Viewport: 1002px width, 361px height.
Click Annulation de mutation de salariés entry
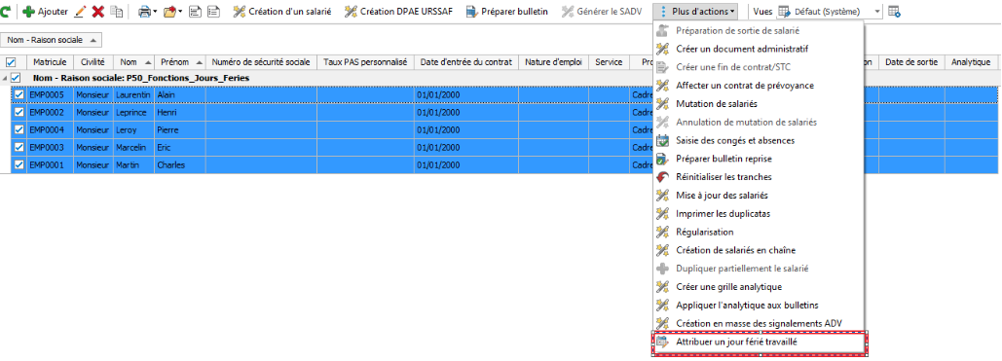(x=758, y=122)
